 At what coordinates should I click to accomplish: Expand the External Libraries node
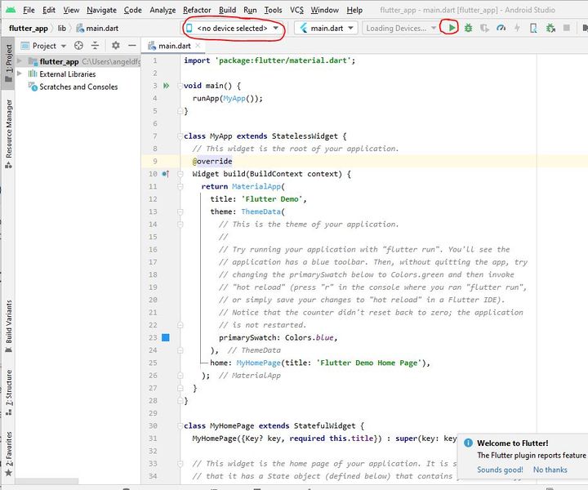coord(20,73)
